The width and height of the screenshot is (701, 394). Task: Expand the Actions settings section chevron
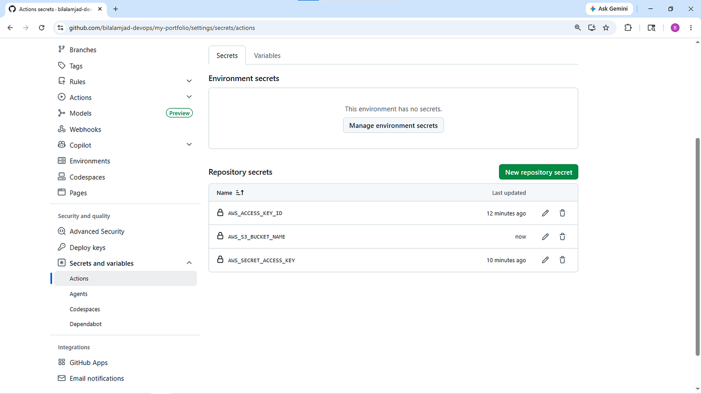coord(189,96)
